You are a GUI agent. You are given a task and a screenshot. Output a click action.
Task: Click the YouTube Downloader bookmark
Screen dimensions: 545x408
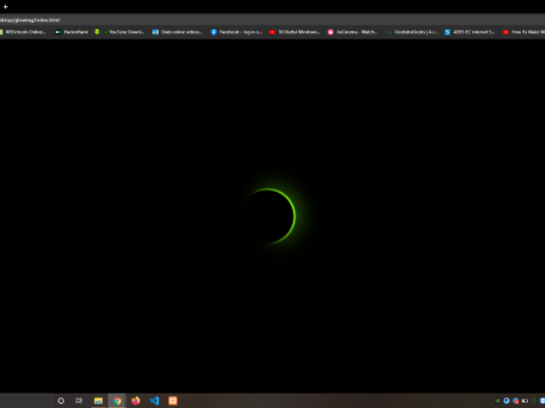pos(120,31)
